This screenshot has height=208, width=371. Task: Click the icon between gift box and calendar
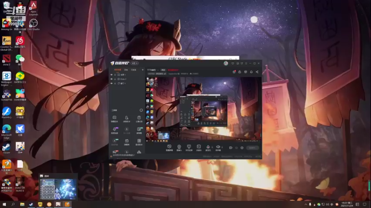pyautogui.click(x=240, y=72)
